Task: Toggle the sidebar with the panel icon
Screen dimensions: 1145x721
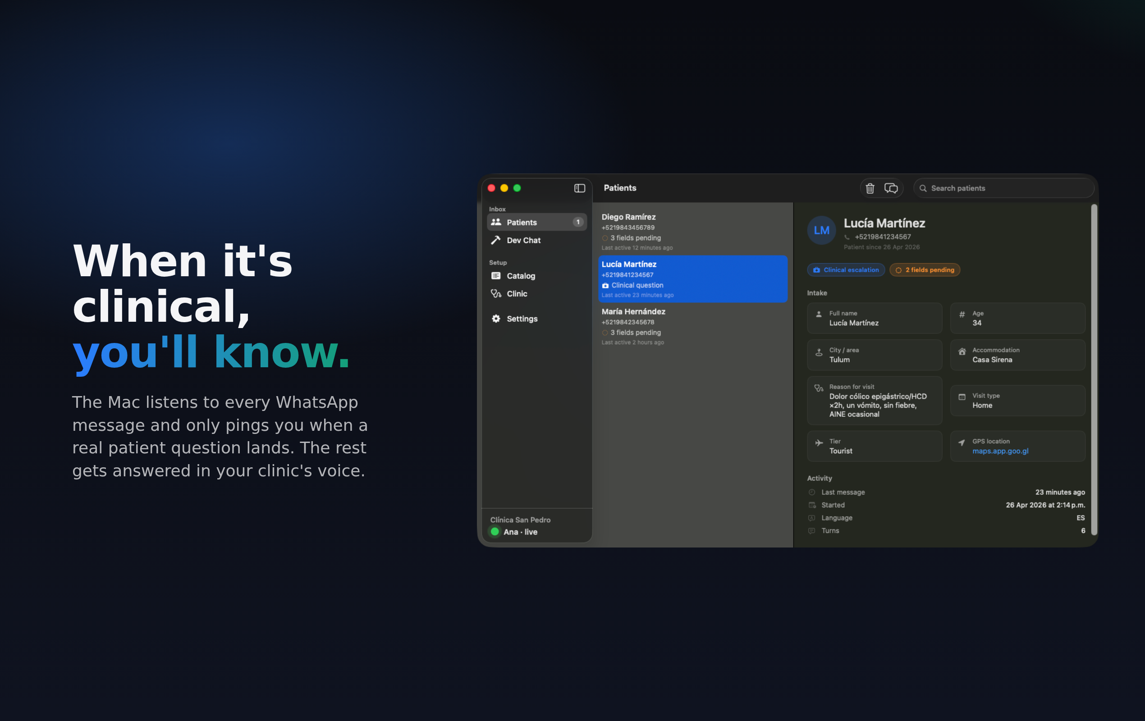Action: [579, 188]
